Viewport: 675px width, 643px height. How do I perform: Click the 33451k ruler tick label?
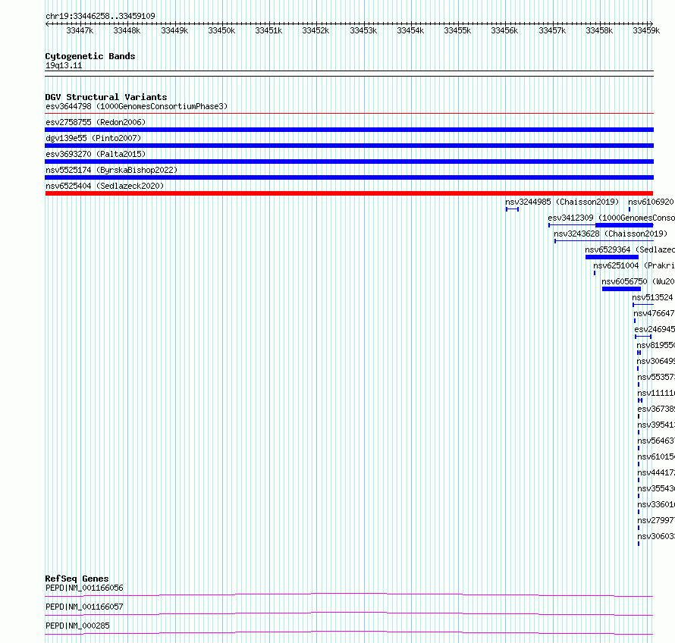pyautogui.click(x=268, y=30)
